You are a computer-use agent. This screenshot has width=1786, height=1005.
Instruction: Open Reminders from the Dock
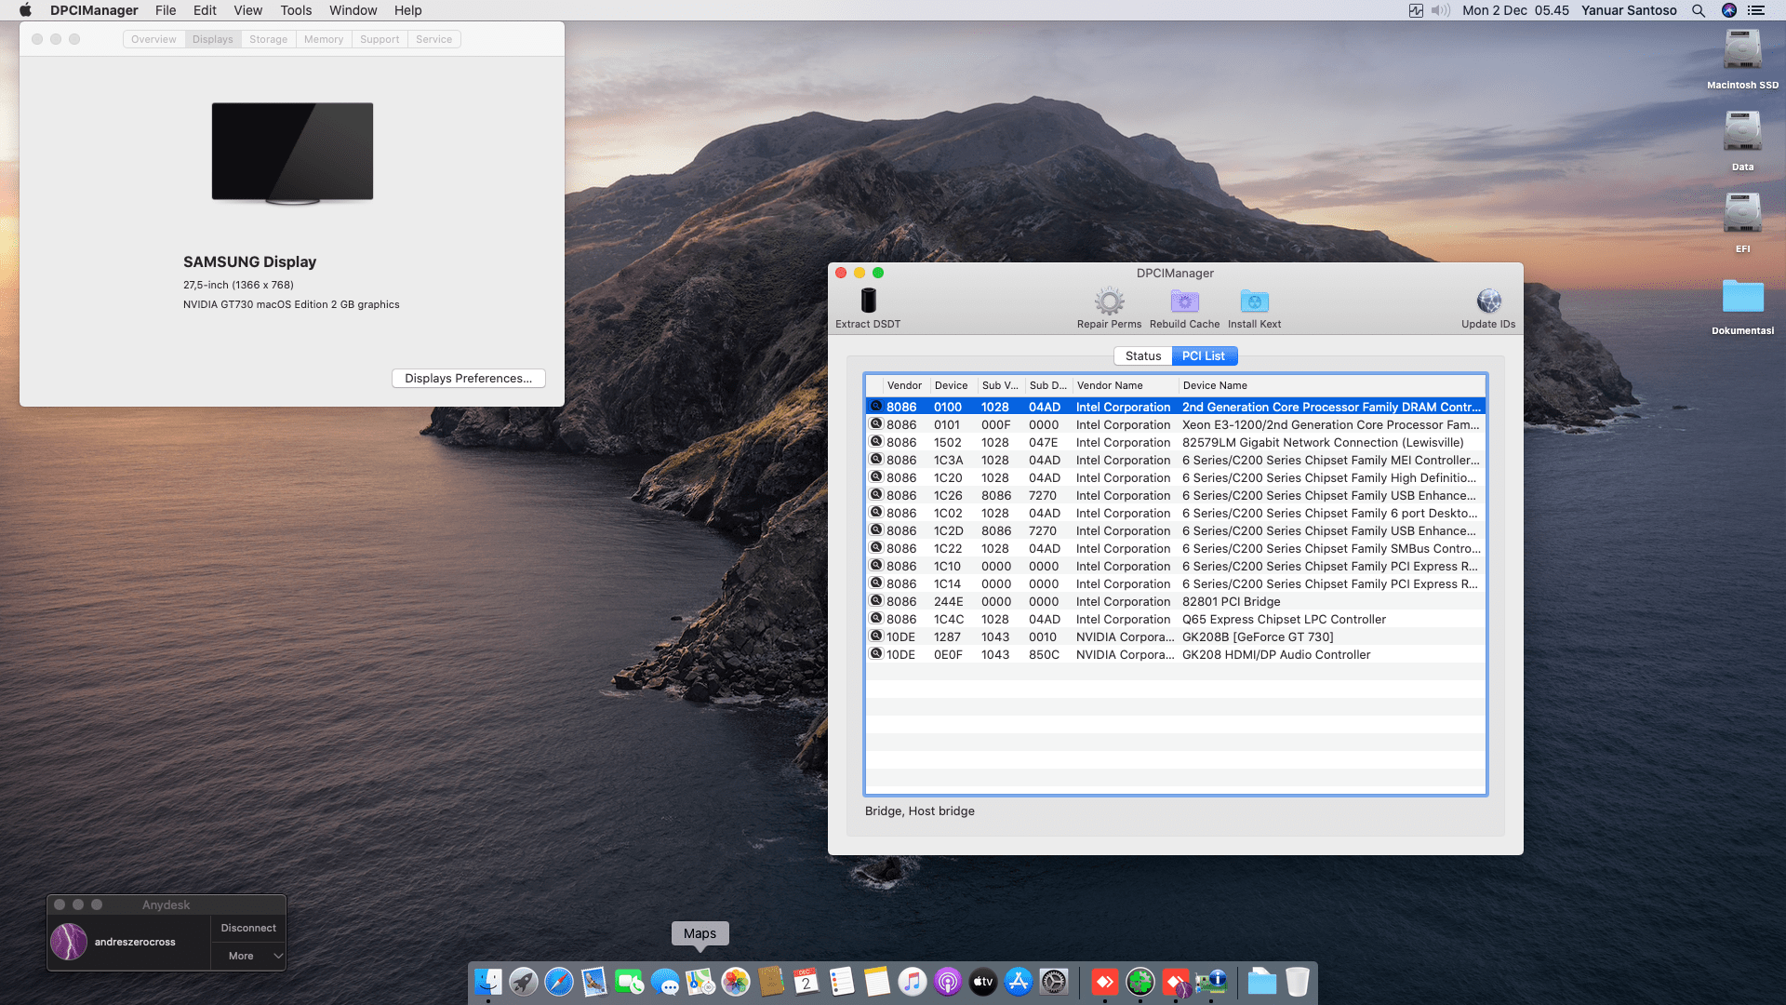[x=842, y=982]
